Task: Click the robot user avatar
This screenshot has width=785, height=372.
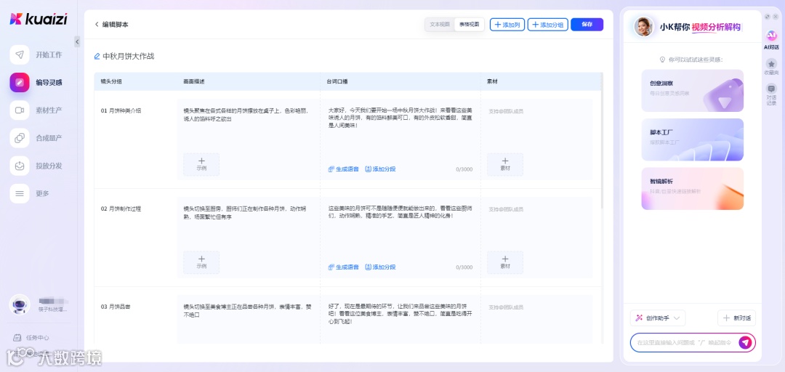Action: [x=20, y=304]
